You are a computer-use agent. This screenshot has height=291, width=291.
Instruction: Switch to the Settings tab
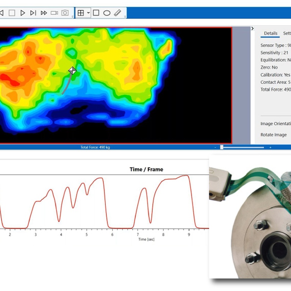[287, 33]
